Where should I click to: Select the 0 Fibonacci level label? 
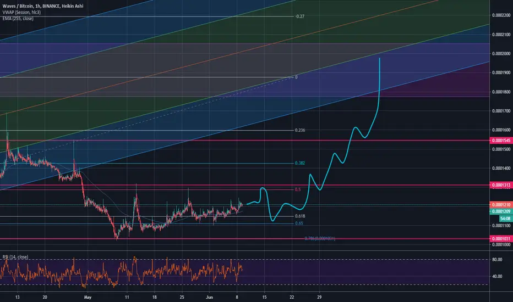297,77
